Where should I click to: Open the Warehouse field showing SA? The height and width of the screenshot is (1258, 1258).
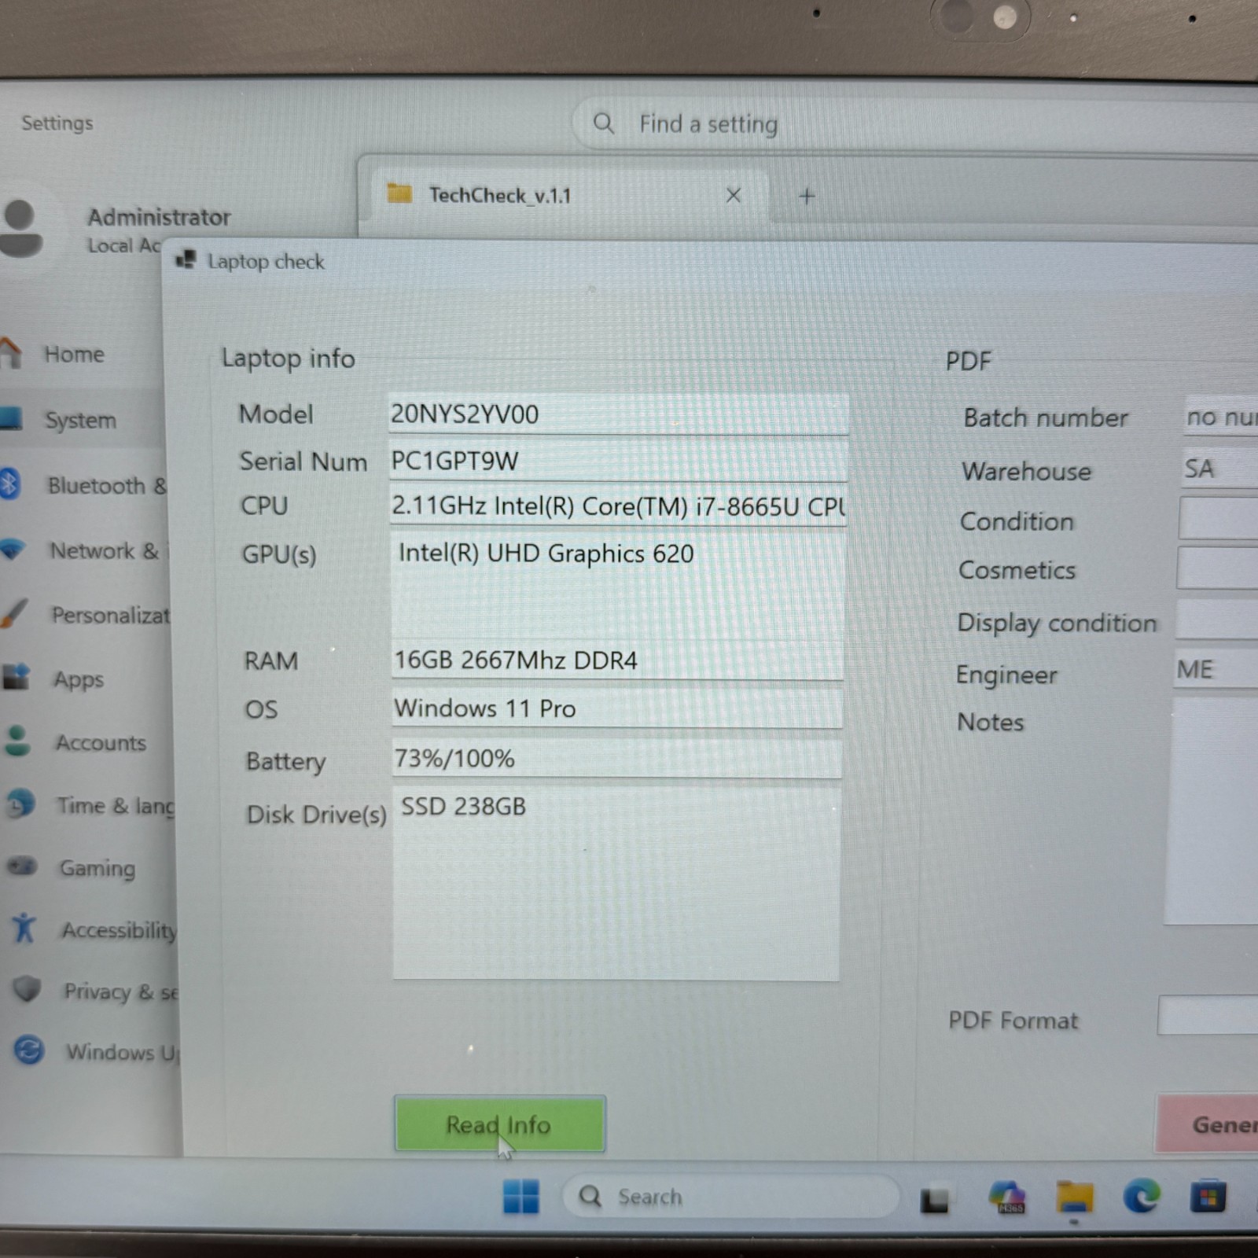pyautogui.click(x=1219, y=469)
